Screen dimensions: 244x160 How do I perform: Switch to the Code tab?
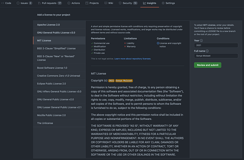[7, 3]
